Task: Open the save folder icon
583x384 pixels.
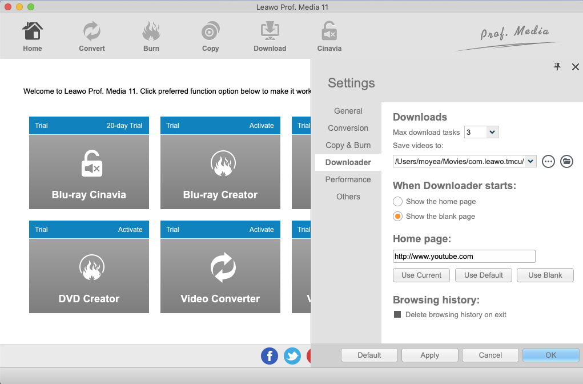Action: pos(566,162)
